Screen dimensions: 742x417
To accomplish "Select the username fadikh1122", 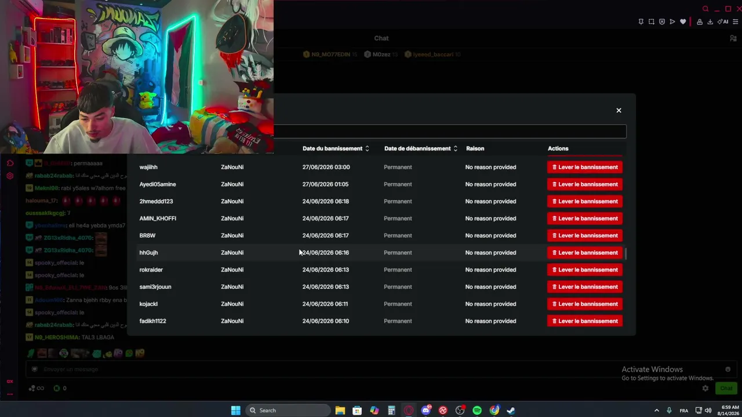I will click(x=152, y=321).
